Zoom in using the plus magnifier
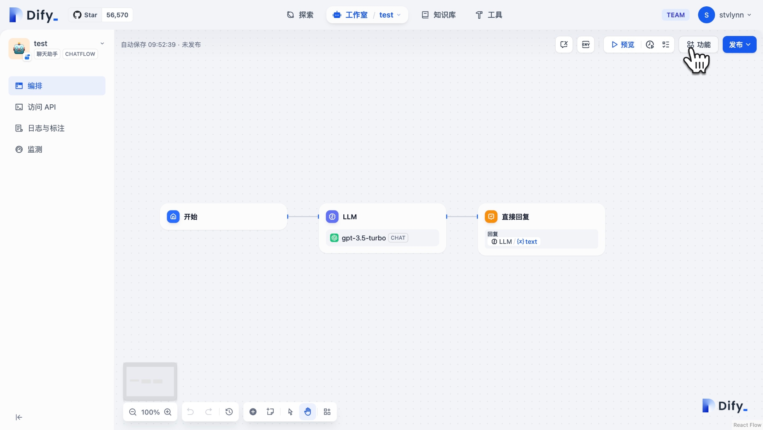This screenshot has height=430, width=763. [168, 412]
